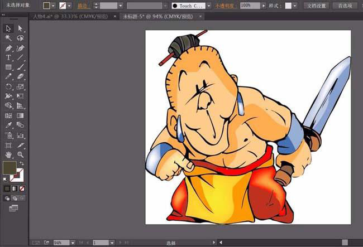Click the Document Setup (文档设置) button
This screenshot has height=247, width=363.
317,6
